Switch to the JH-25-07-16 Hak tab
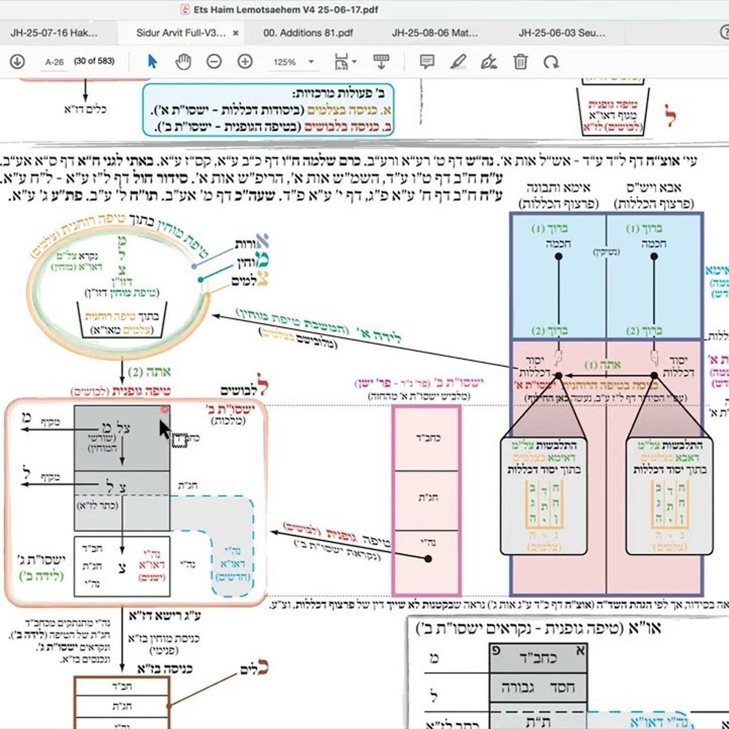This screenshot has height=729, width=729. point(54,33)
